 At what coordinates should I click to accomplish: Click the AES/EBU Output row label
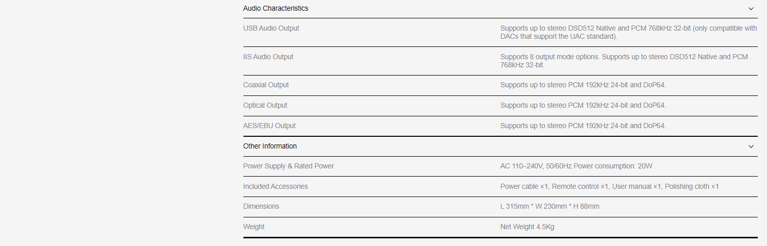coord(269,126)
